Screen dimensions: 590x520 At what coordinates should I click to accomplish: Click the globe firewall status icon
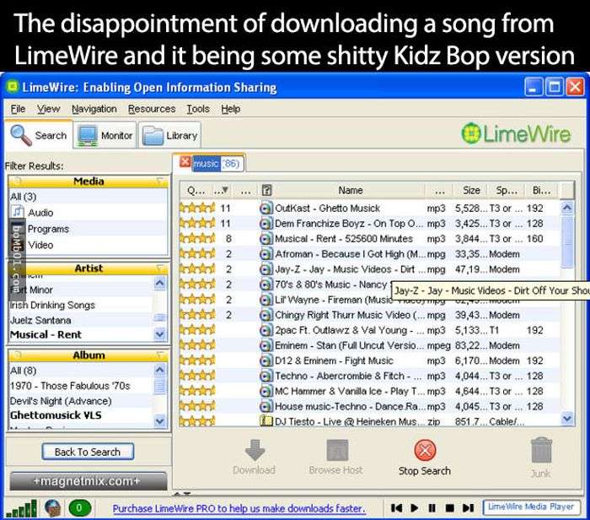[x=52, y=508]
